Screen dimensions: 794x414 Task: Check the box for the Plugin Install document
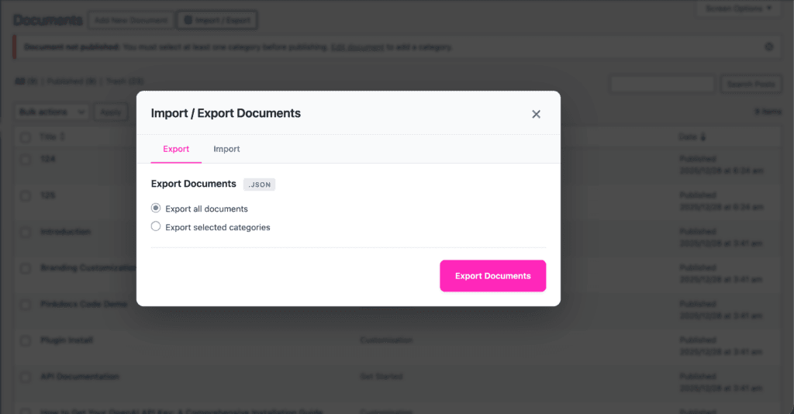pyautogui.click(x=26, y=340)
